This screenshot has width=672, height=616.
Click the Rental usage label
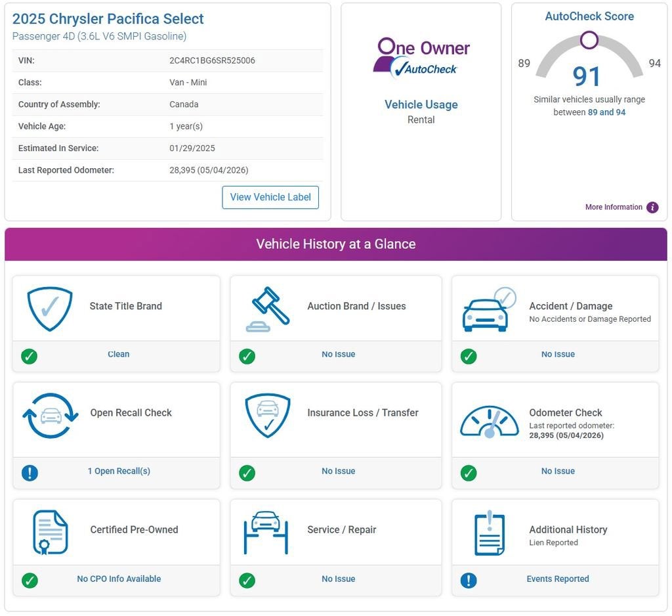[x=421, y=120]
